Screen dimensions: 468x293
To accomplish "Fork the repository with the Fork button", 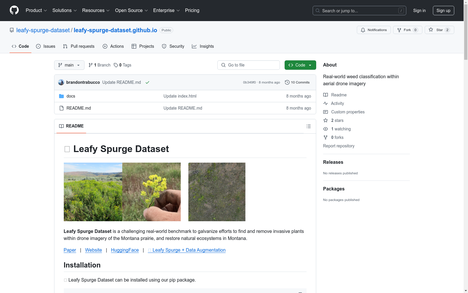I will [408, 30].
